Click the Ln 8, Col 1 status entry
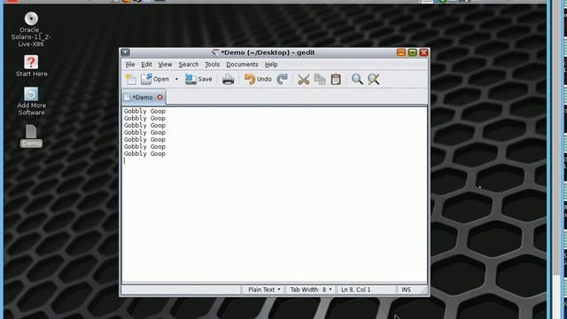 [356, 290]
